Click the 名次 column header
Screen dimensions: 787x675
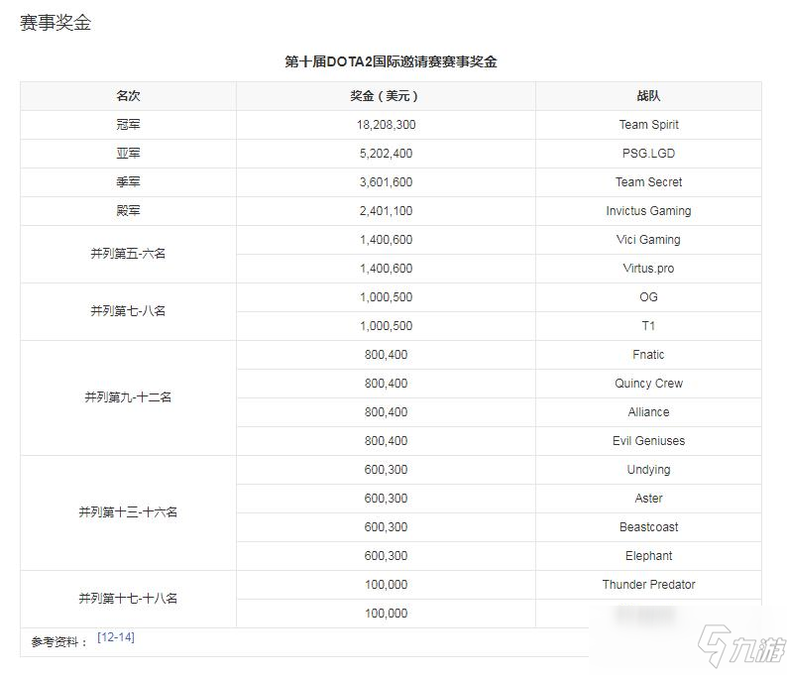point(128,95)
